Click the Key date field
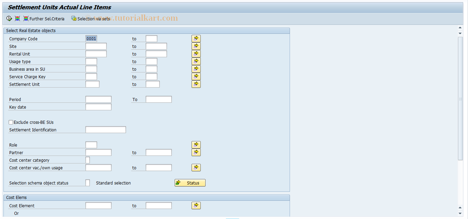Viewport: 468px width, 219px height. (x=98, y=107)
